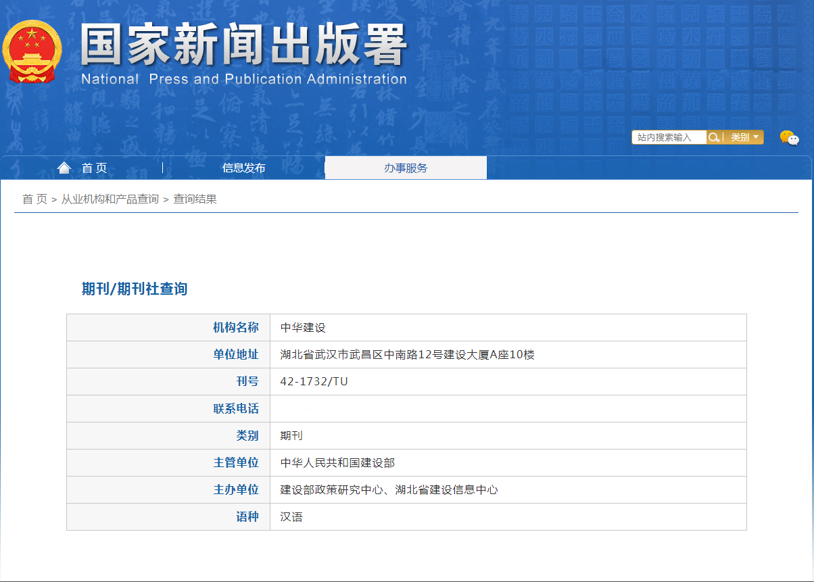
Task: Select the 办事服务 navigation tab
Action: [x=406, y=168]
